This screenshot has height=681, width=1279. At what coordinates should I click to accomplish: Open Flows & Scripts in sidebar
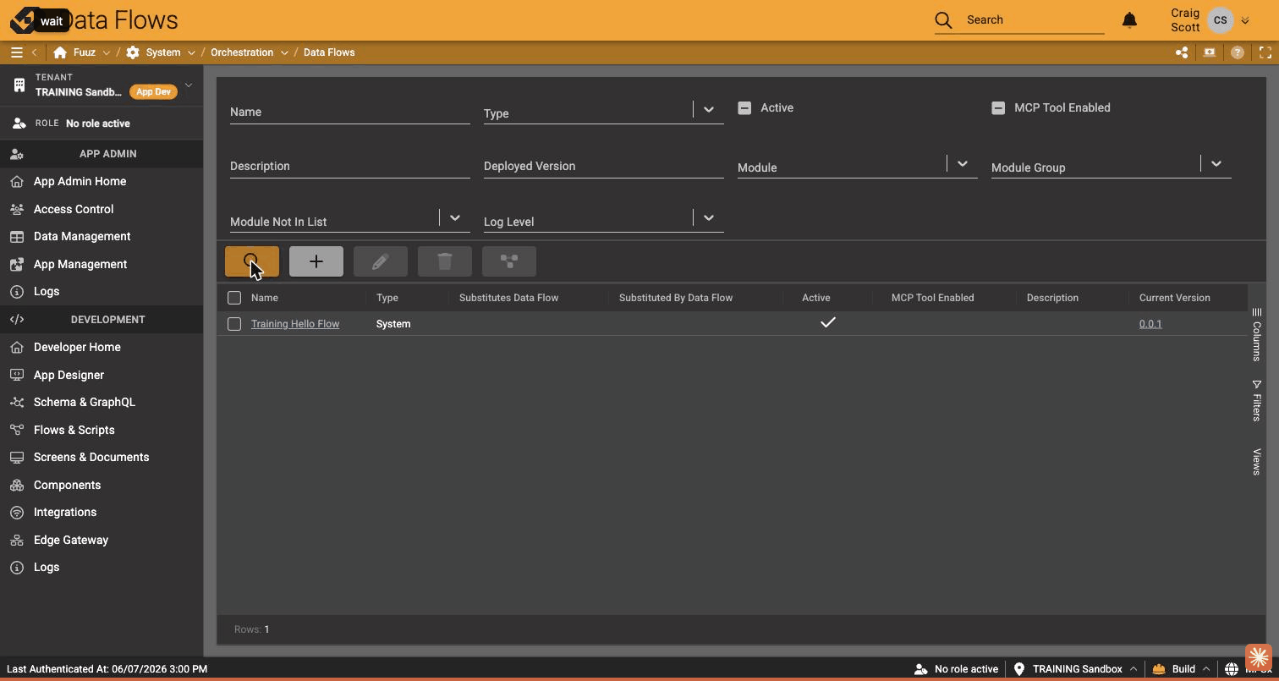(74, 430)
